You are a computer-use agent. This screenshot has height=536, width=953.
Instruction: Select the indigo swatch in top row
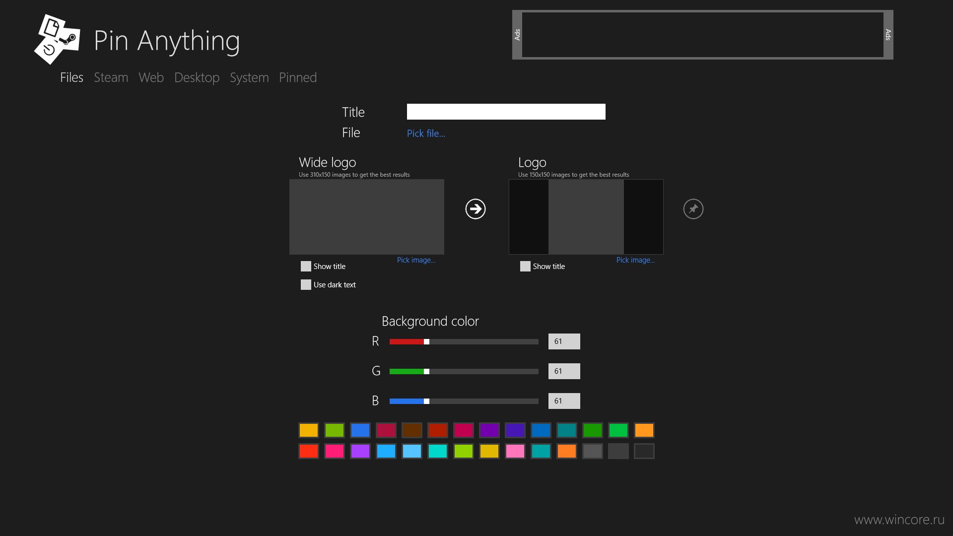coord(515,430)
